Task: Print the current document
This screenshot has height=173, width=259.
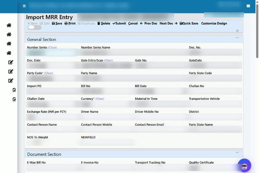Action: tap(70, 23)
